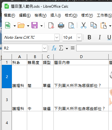Click cell containing 題目內容
112x130 pixels.
pyautogui.click(x=81, y=62)
